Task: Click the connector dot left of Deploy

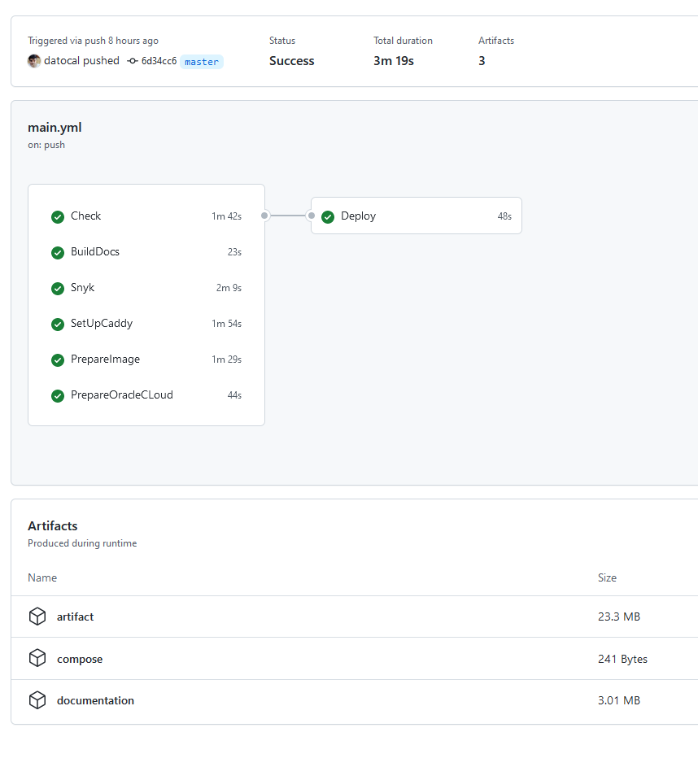Action: pos(311,216)
